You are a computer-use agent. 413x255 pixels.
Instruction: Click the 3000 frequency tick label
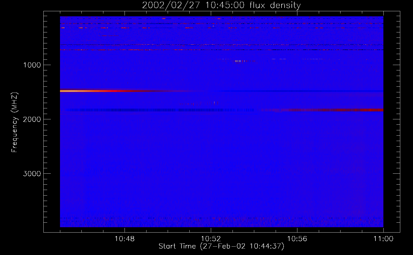(x=32, y=174)
